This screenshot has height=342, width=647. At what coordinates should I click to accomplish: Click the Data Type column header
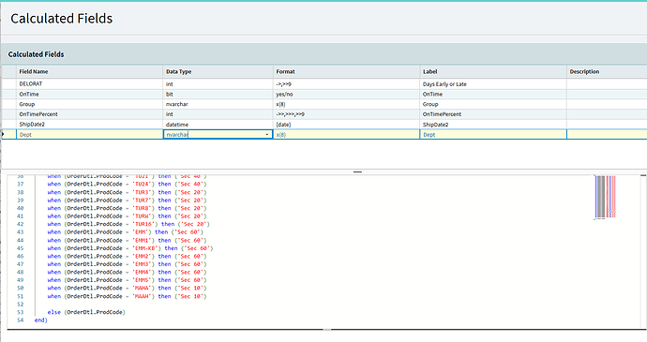click(218, 71)
